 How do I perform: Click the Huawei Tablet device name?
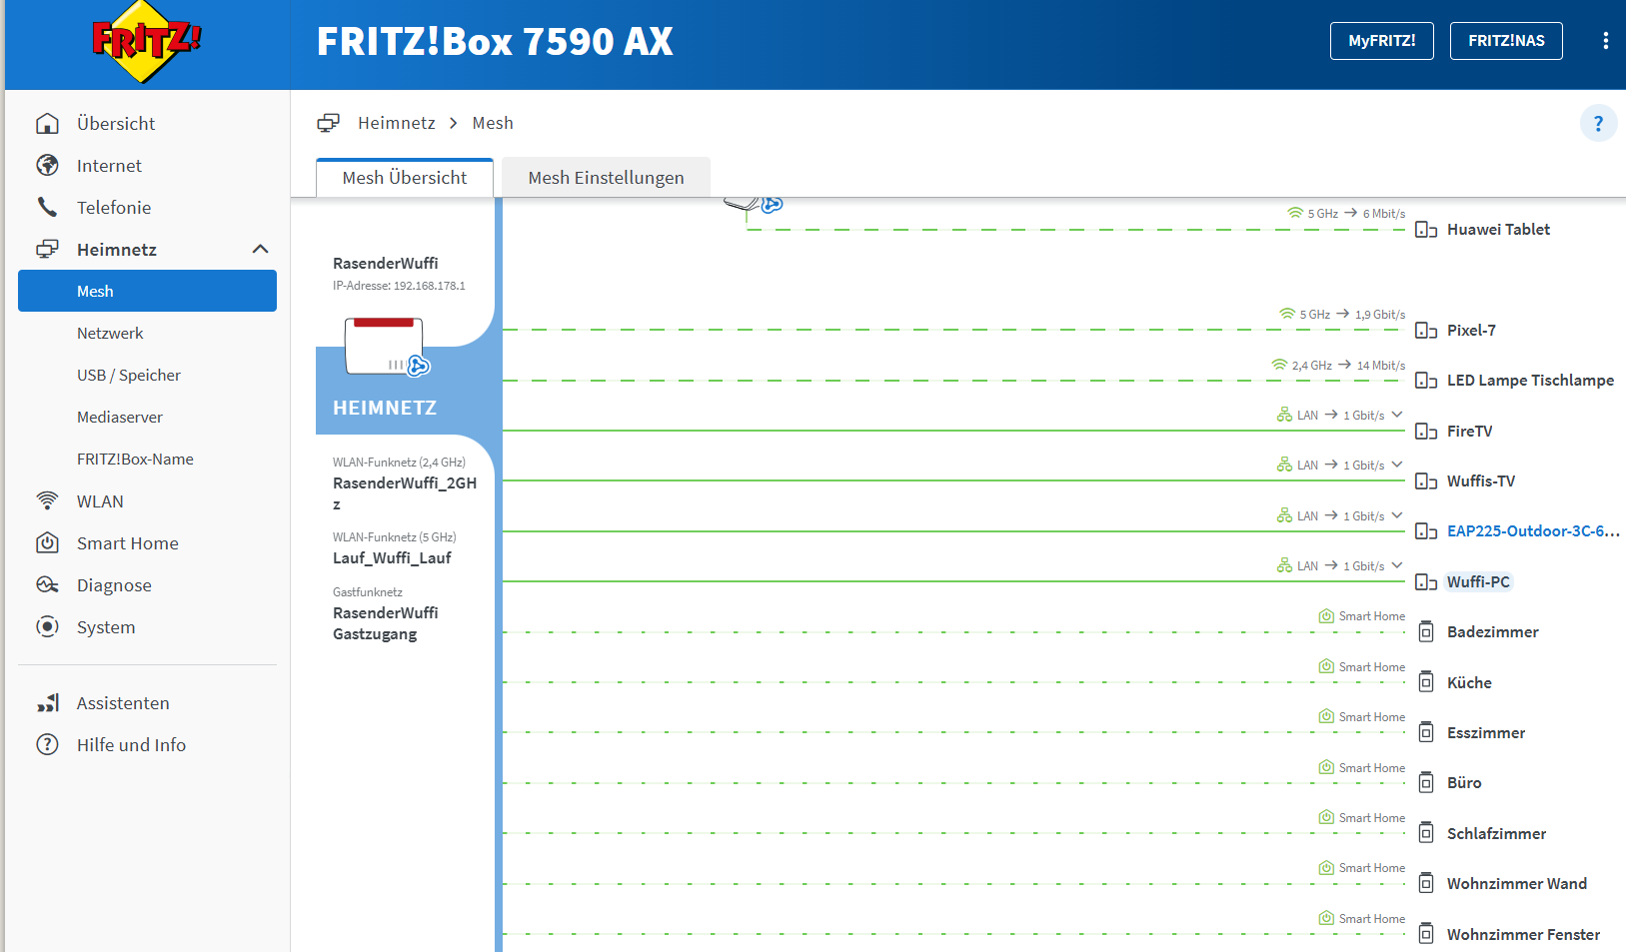[x=1498, y=229]
